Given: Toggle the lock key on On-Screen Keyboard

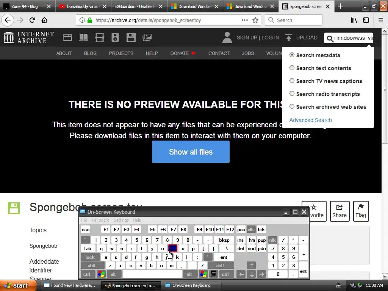Looking at the screenshot, I should click(90, 257).
